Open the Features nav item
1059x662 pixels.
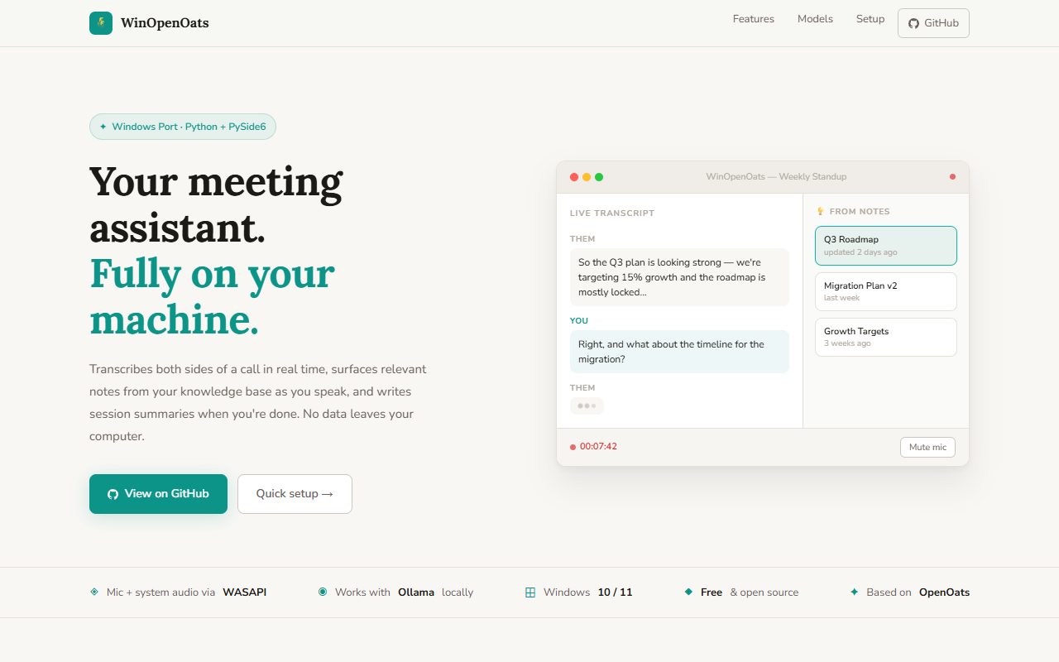pyautogui.click(x=753, y=19)
